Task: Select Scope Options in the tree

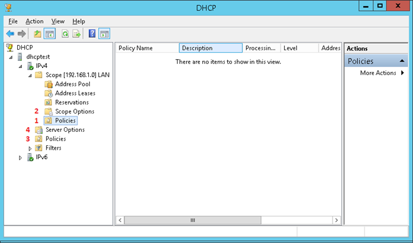Action: pyautogui.click(x=75, y=112)
